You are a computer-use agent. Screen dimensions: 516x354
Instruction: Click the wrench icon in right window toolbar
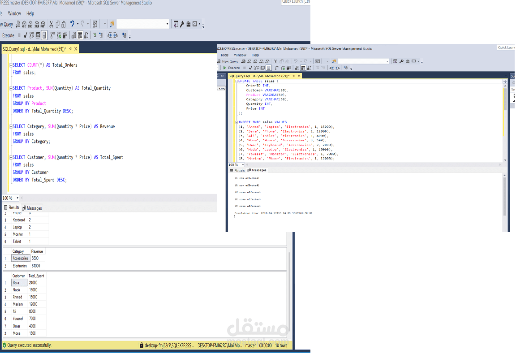(x=401, y=61)
